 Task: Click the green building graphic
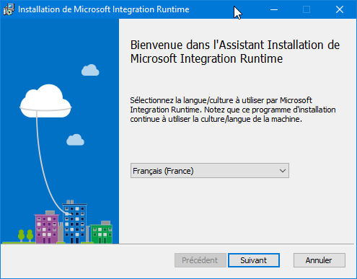(x=101, y=232)
